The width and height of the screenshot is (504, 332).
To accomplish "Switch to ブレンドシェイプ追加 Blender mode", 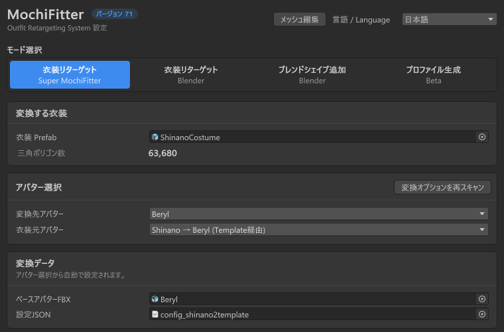I will point(312,75).
